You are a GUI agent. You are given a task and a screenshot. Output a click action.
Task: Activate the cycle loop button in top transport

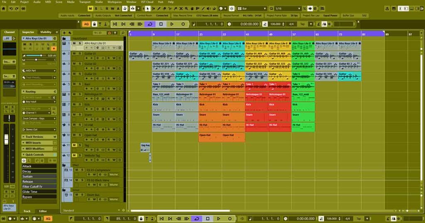[x=150, y=24]
